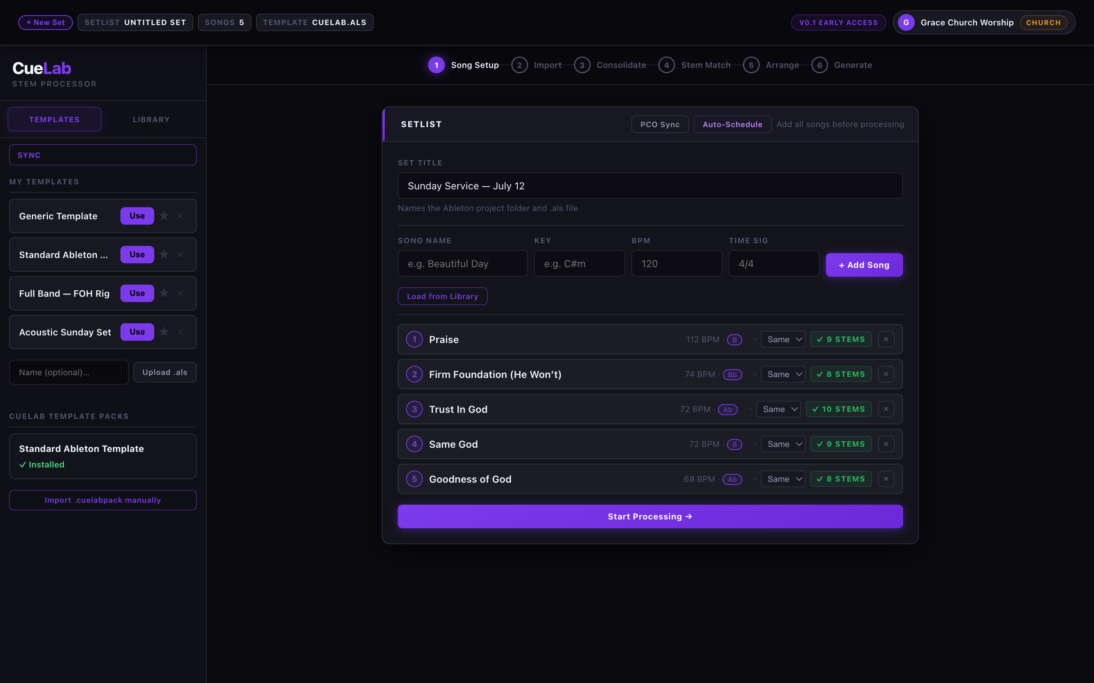This screenshot has width=1094, height=683.
Task: Click Start Processing
Action: 650,516
